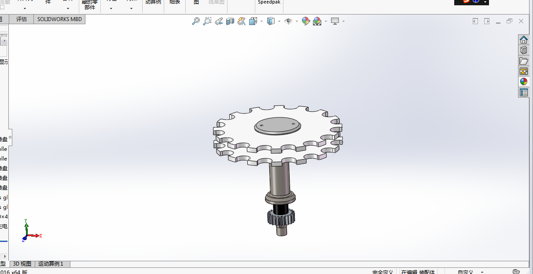Click the Zoom to Fit icon

pos(196,21)
